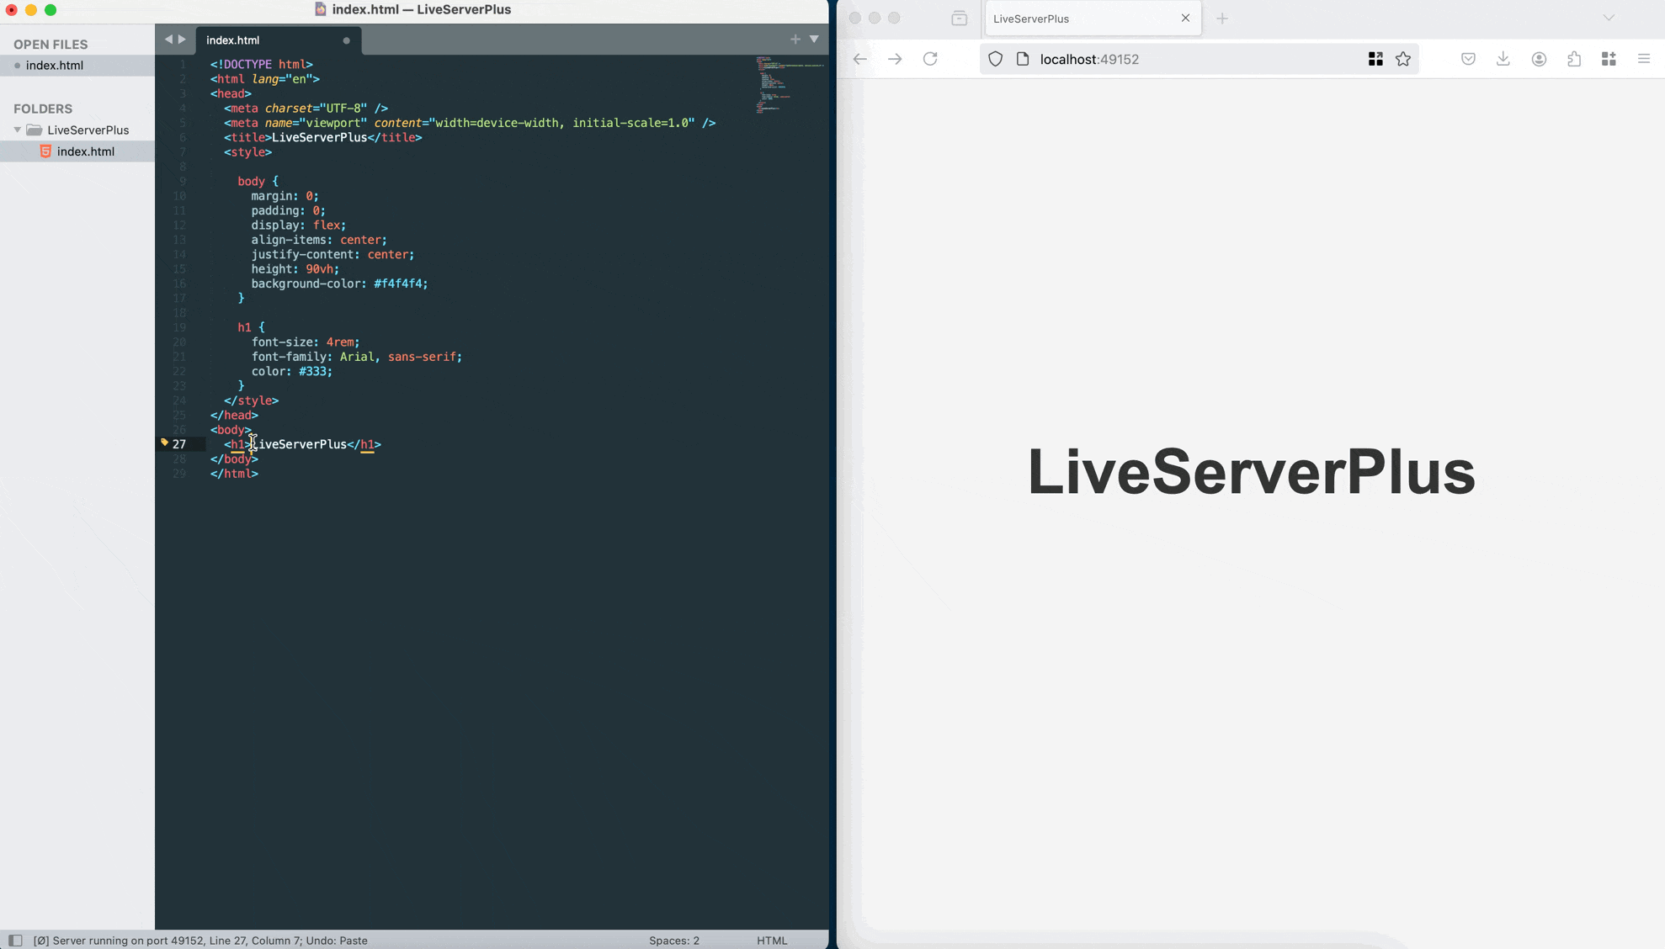1665x949 pixels.
Task: Click the bookmark star icon
Action: coord(1403,59)
